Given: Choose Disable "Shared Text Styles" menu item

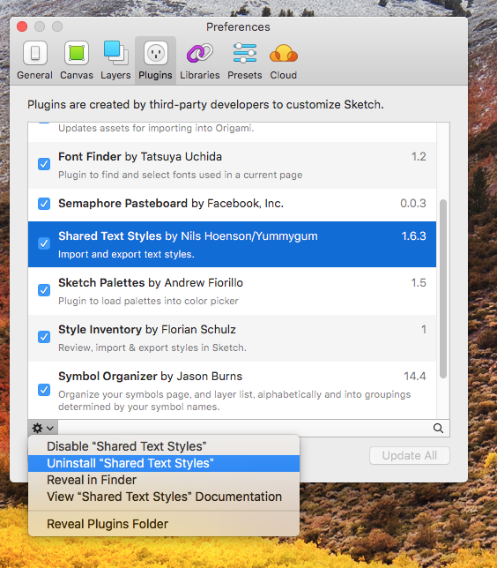Looking at the screenshot, I should (x=164, y=446).
